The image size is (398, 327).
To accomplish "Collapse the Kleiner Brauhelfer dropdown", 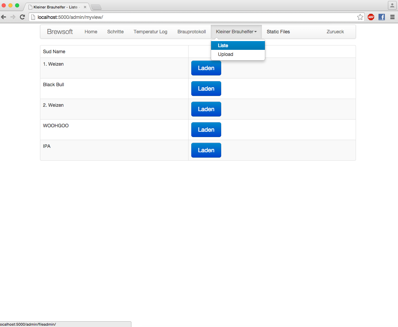I will (x=236, y=32).
